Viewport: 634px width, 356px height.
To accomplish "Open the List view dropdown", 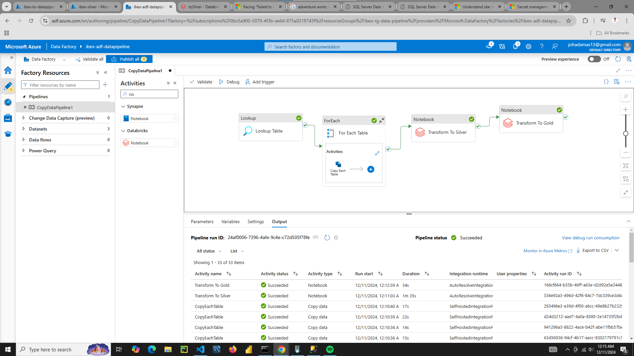I will coord(237,251).
